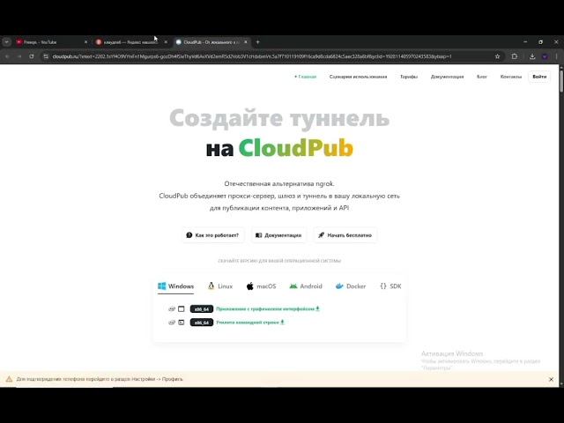Open Документация in top navigation
564x423 pixels.
click(x=447, y=77)
